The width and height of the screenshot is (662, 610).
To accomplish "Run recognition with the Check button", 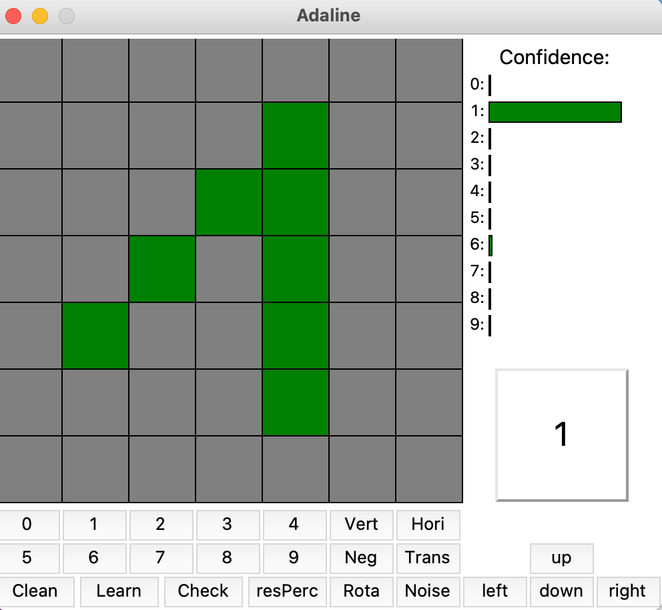I will point(203,591).
